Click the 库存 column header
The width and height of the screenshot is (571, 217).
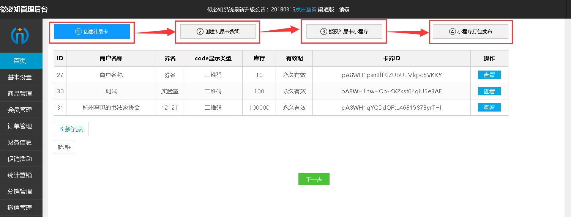(259, 58)
